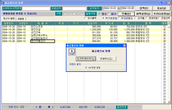The width and height of the screenshot is (172, 110).
Task: Enable the 면세적용 checkbox
Action: [x=147, y=18]
